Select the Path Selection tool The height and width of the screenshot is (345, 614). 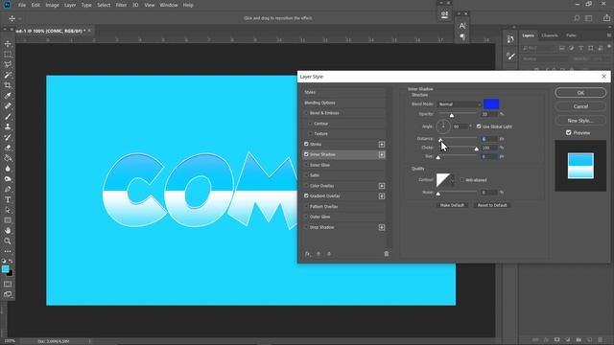point(8,210)
